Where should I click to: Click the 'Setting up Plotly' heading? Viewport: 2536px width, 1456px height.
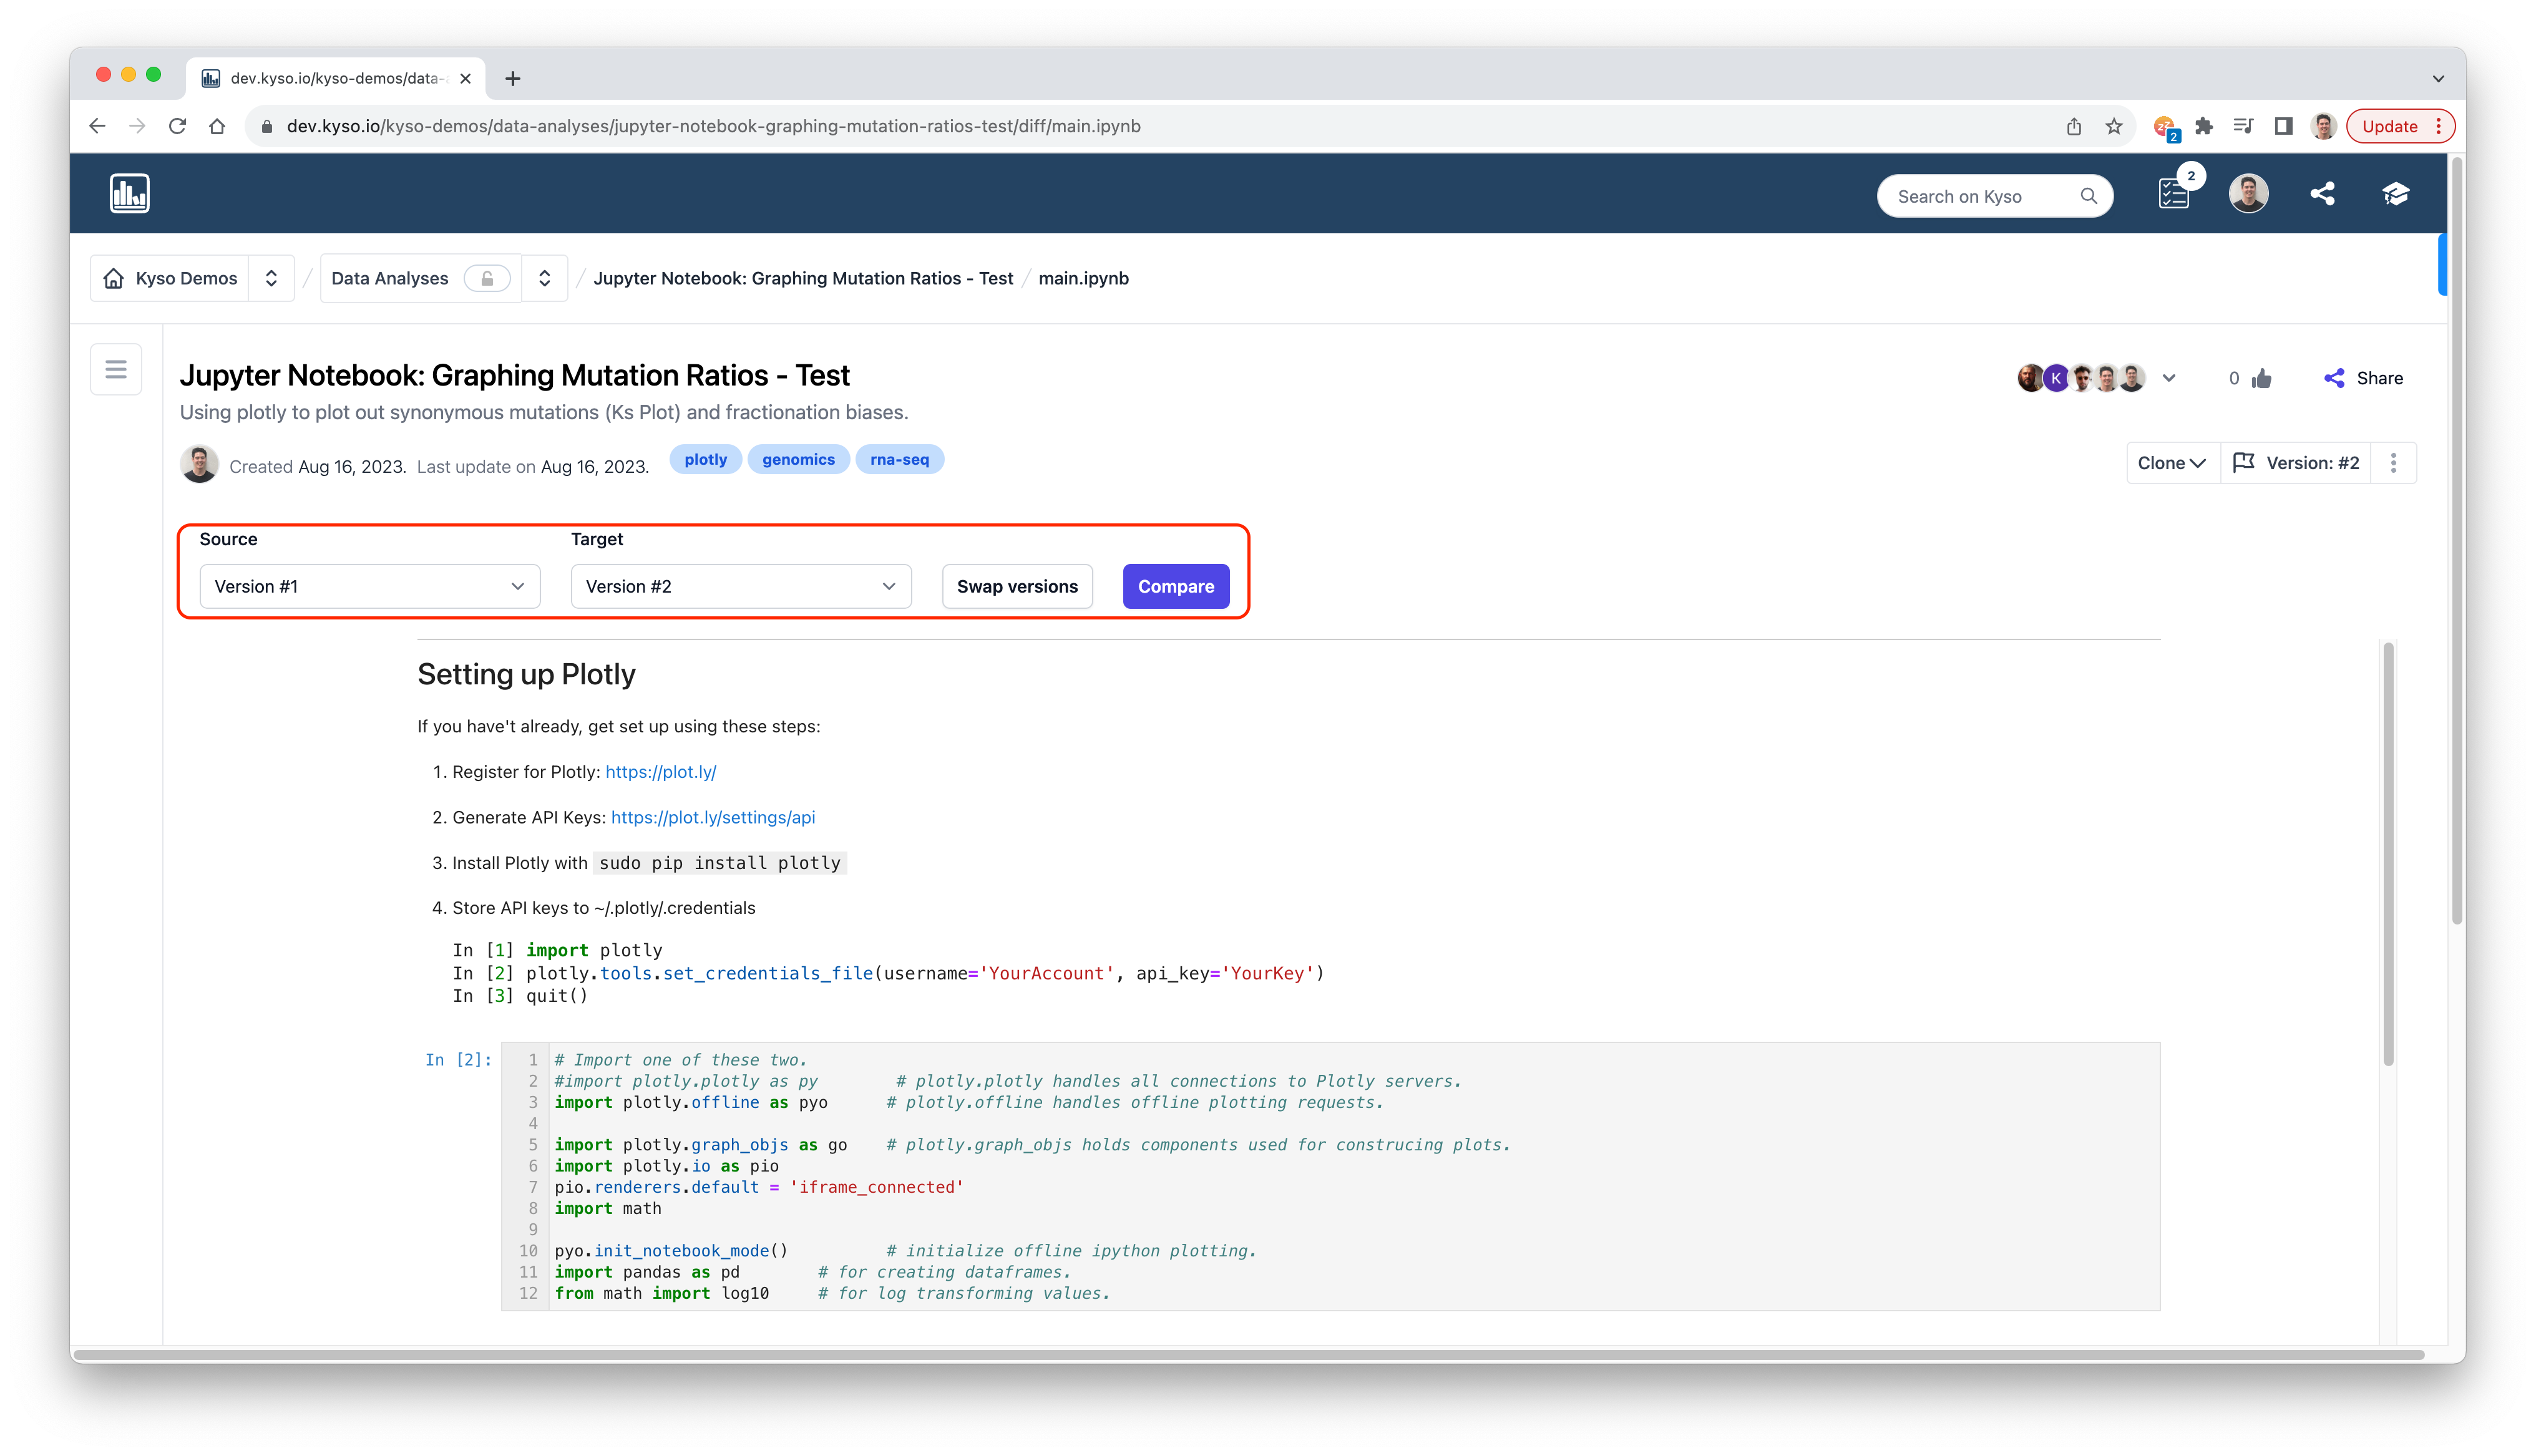tap(526, 674)
